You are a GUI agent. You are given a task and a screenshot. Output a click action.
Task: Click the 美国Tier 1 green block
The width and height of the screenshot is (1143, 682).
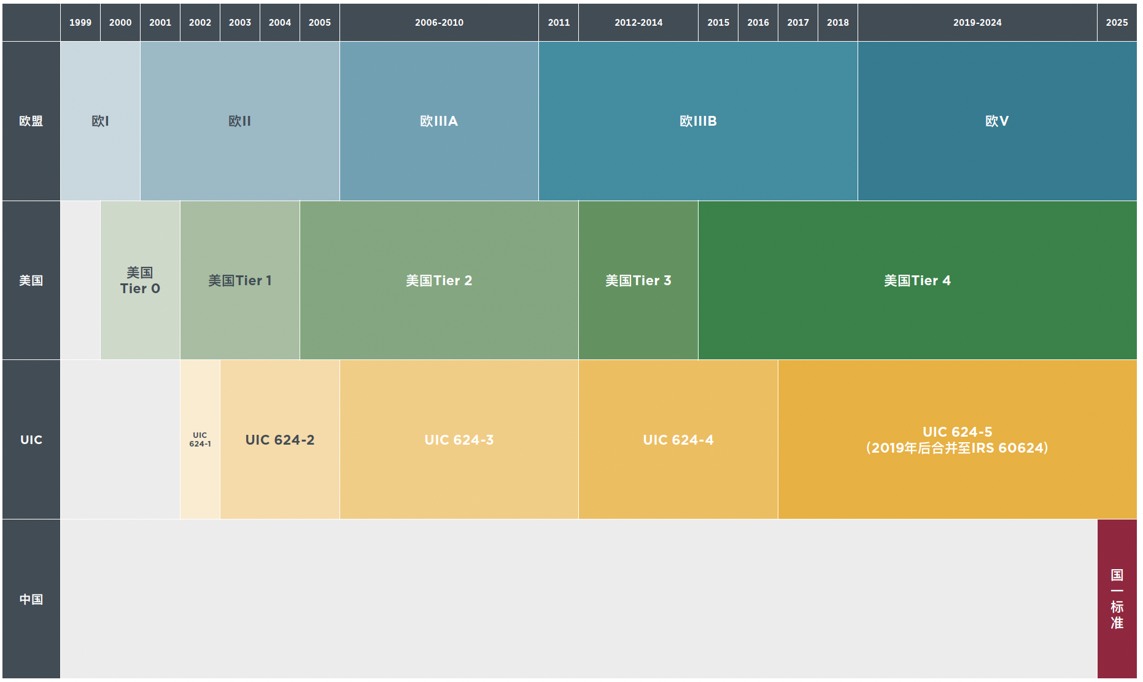239,280
